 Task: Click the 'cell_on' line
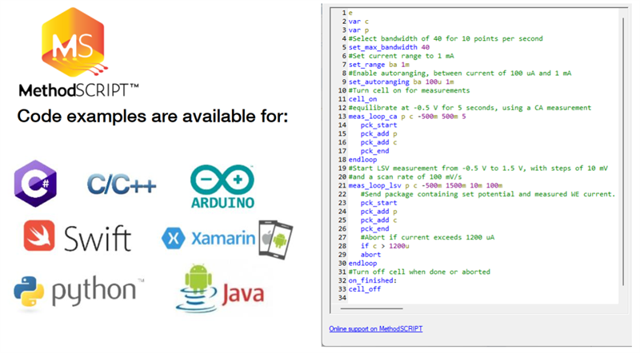point(362,99)
